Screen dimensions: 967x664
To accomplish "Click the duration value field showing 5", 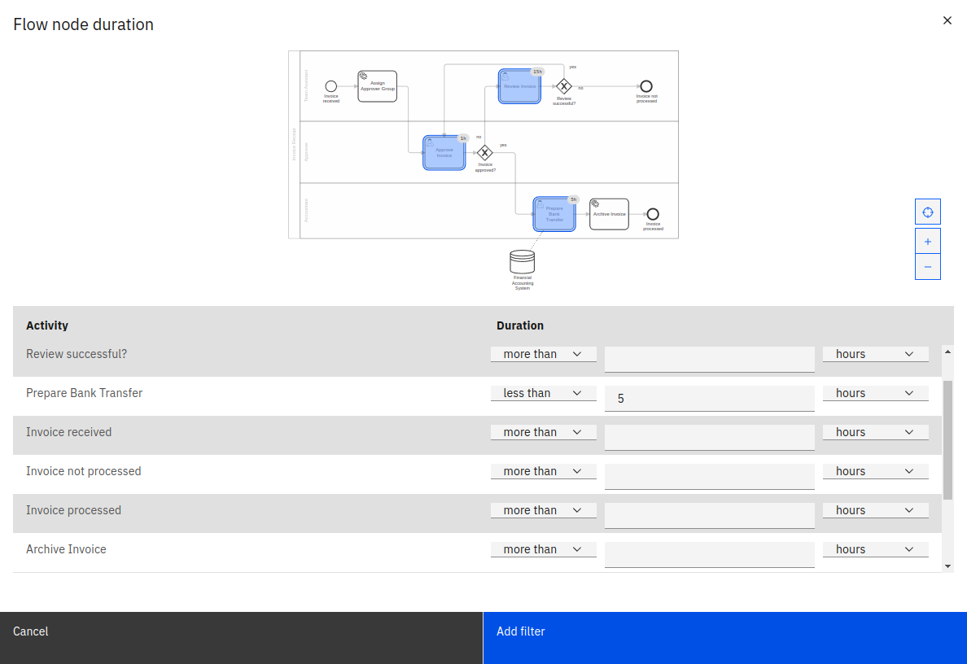I will [709, 398].
